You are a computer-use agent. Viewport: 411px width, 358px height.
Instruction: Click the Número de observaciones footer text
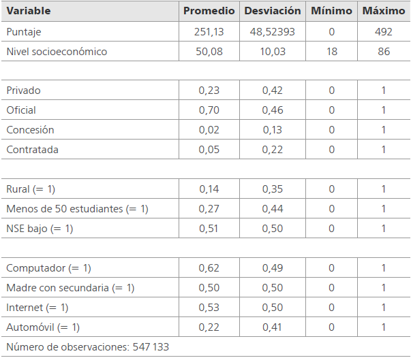pyautogui.click(x=87, y=347)
